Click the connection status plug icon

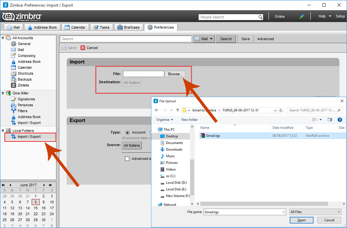pyautogui.click(x=301, y=16)
